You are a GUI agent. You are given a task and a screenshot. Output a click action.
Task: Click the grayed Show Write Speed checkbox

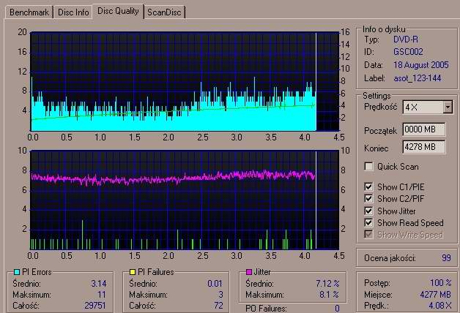point(368,235)
